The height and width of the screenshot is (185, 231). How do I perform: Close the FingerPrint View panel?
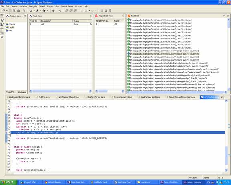[x=123, y=16]
